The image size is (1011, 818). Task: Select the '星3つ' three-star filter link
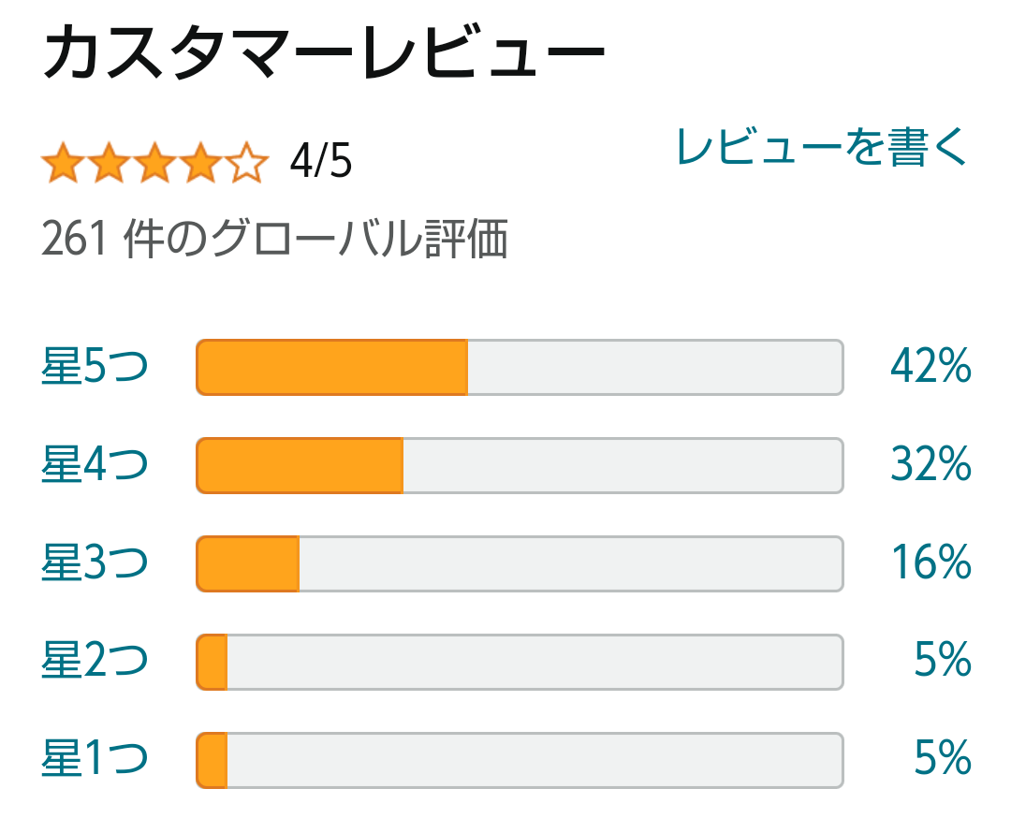[95, 563]
